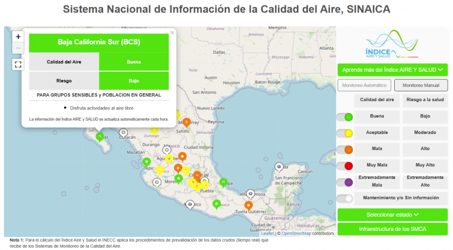Viewport: 453px width, 250px height.
Task: Click the green marker in Baja California Sur
Action: pos(100,137)
